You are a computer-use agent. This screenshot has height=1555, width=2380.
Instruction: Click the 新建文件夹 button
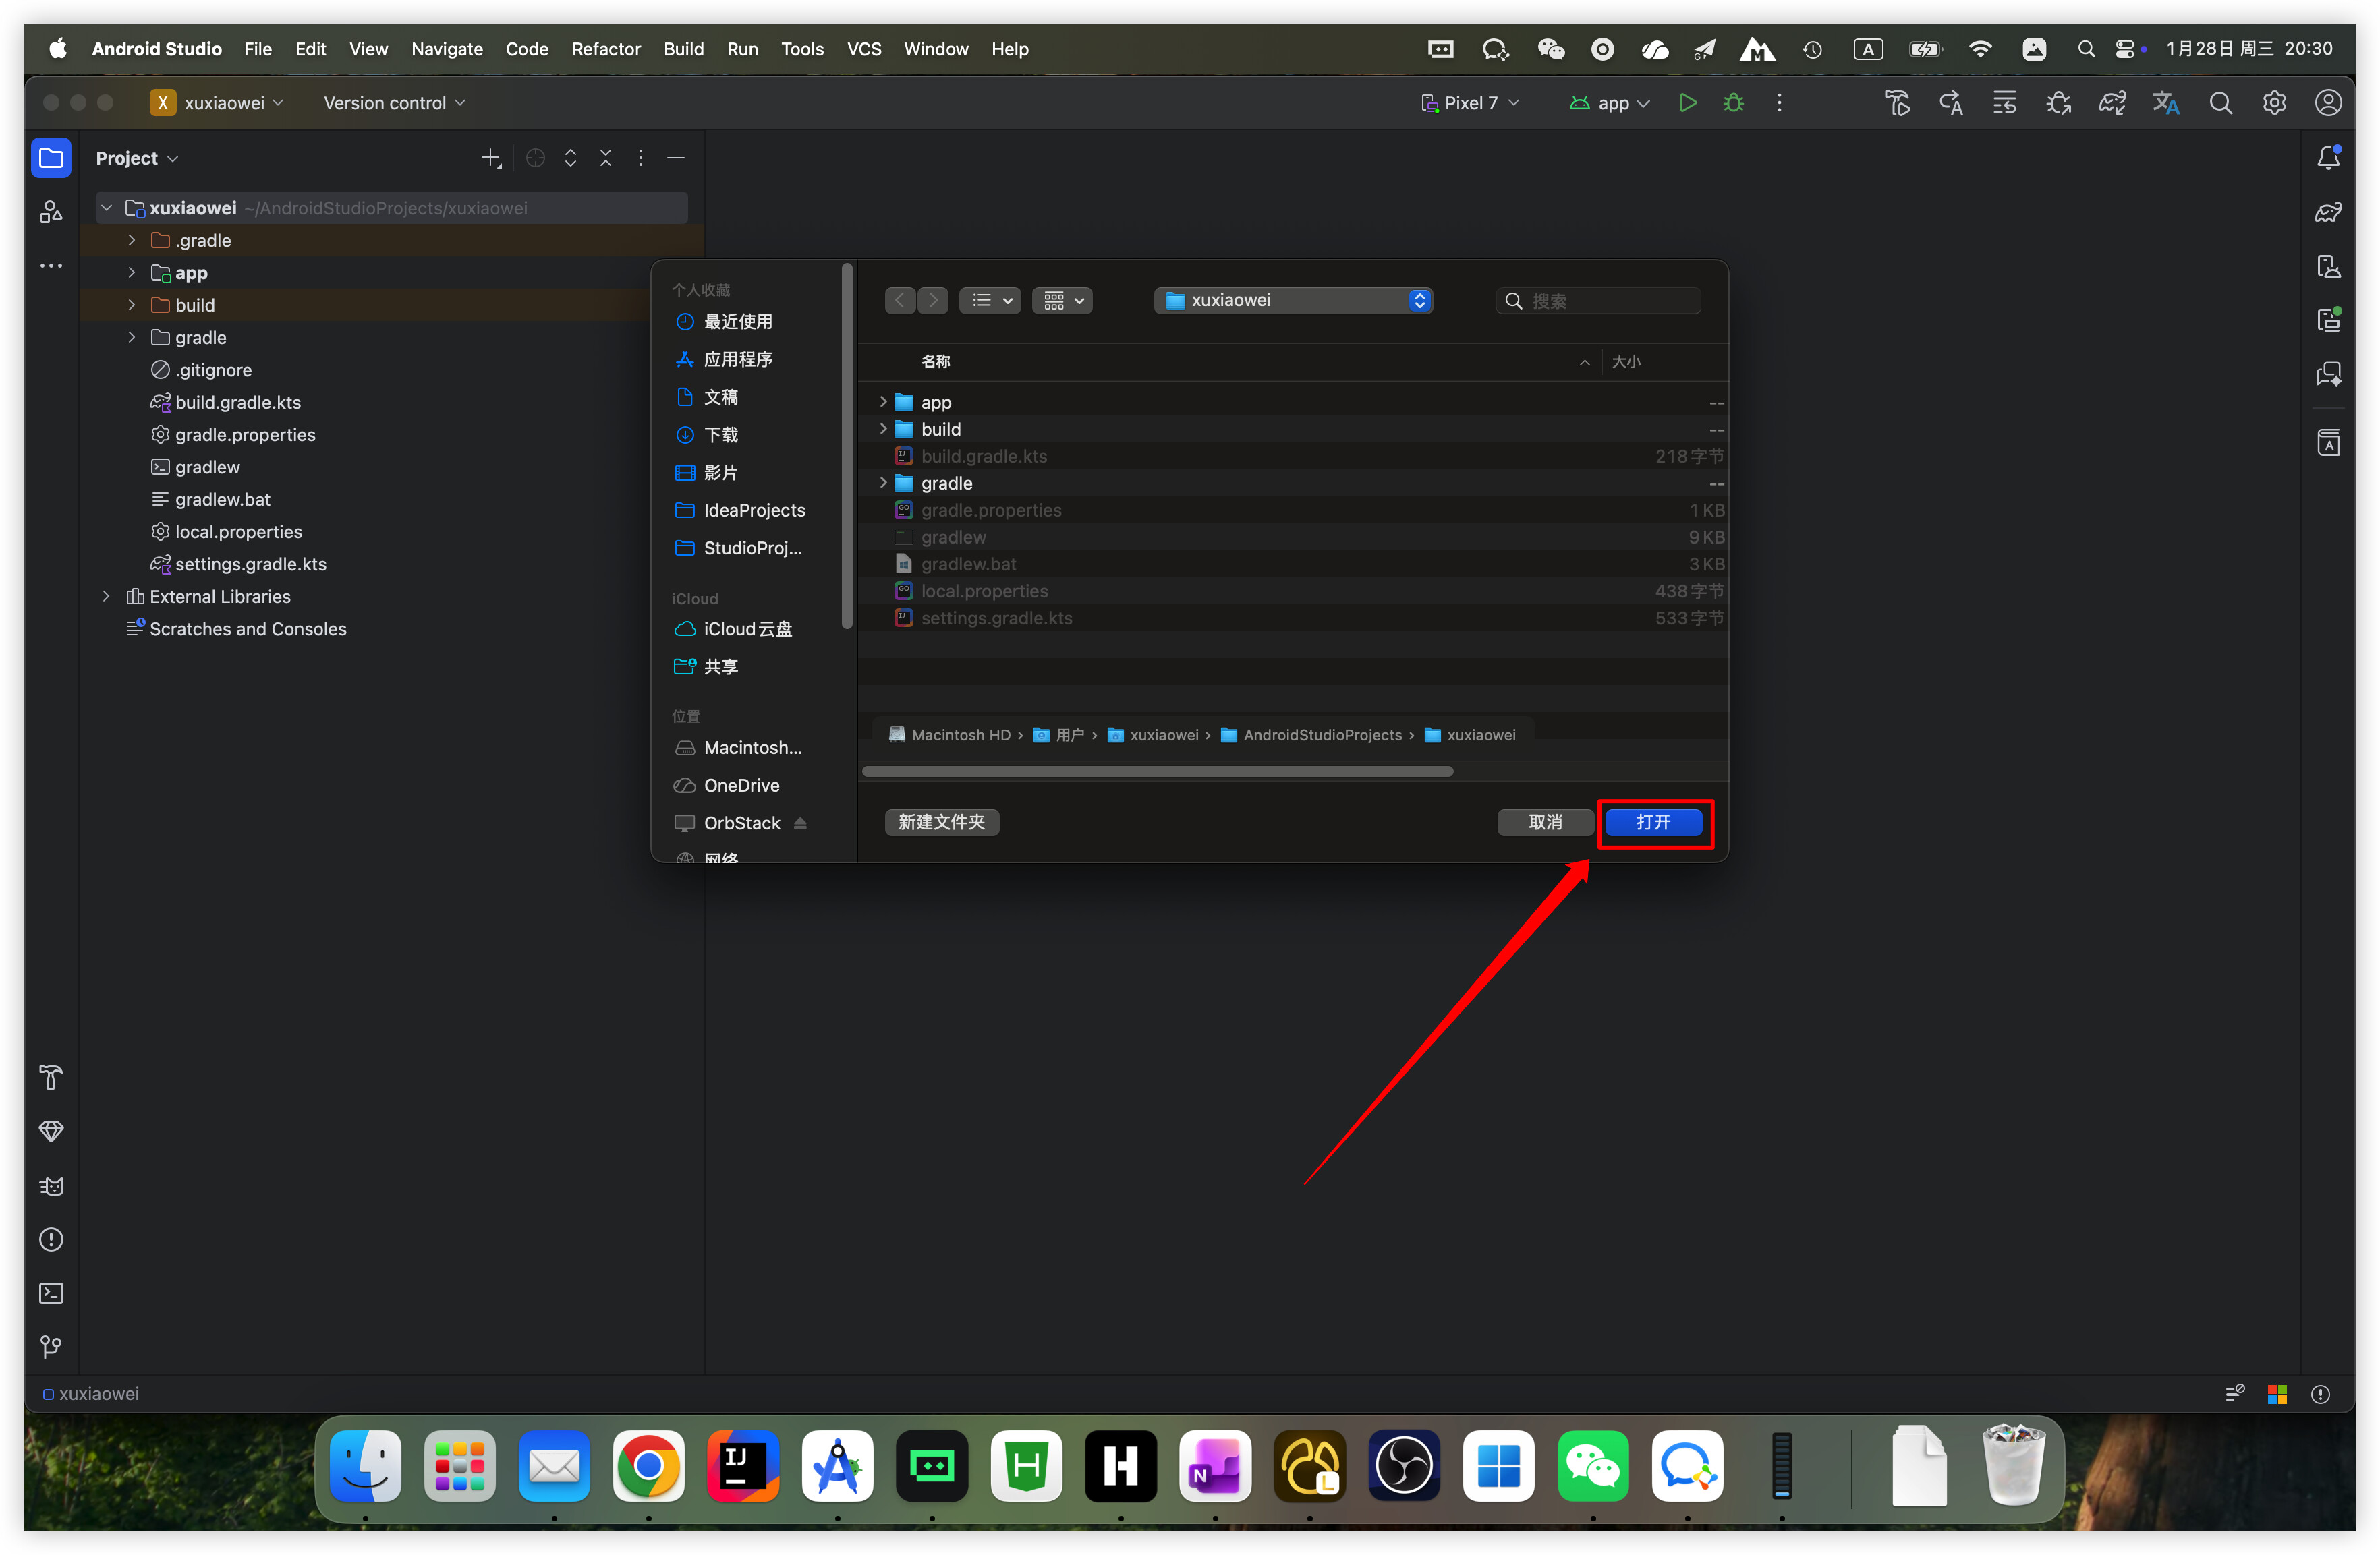941,823
